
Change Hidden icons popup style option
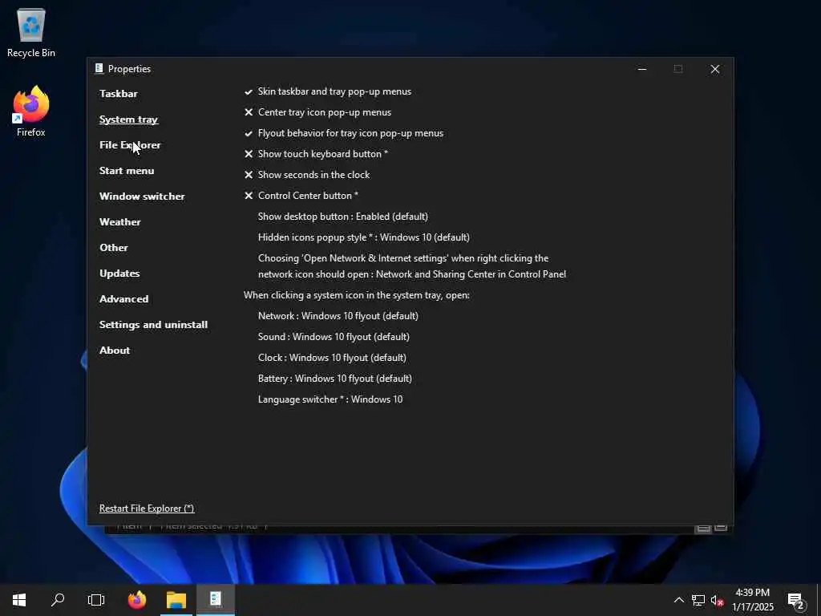[364, 237]
